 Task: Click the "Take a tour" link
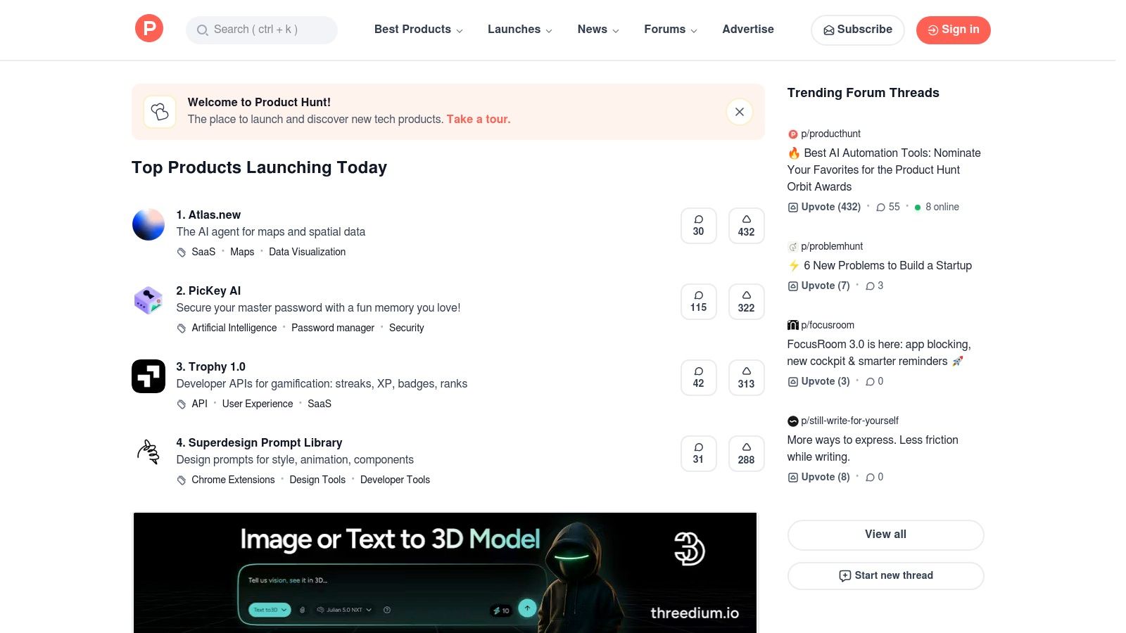(478, 119)
